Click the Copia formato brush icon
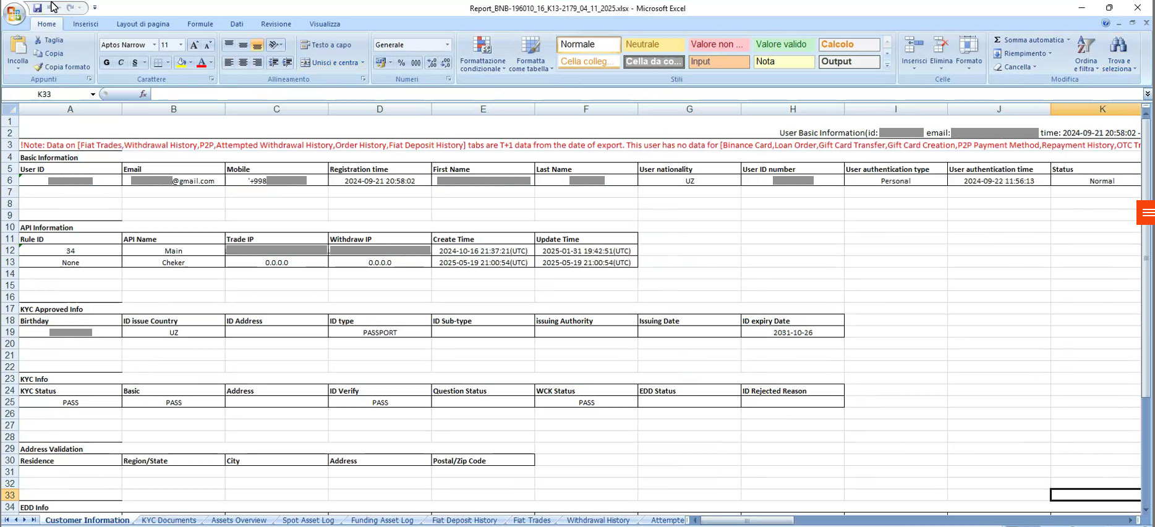 [x=38, y=67]
